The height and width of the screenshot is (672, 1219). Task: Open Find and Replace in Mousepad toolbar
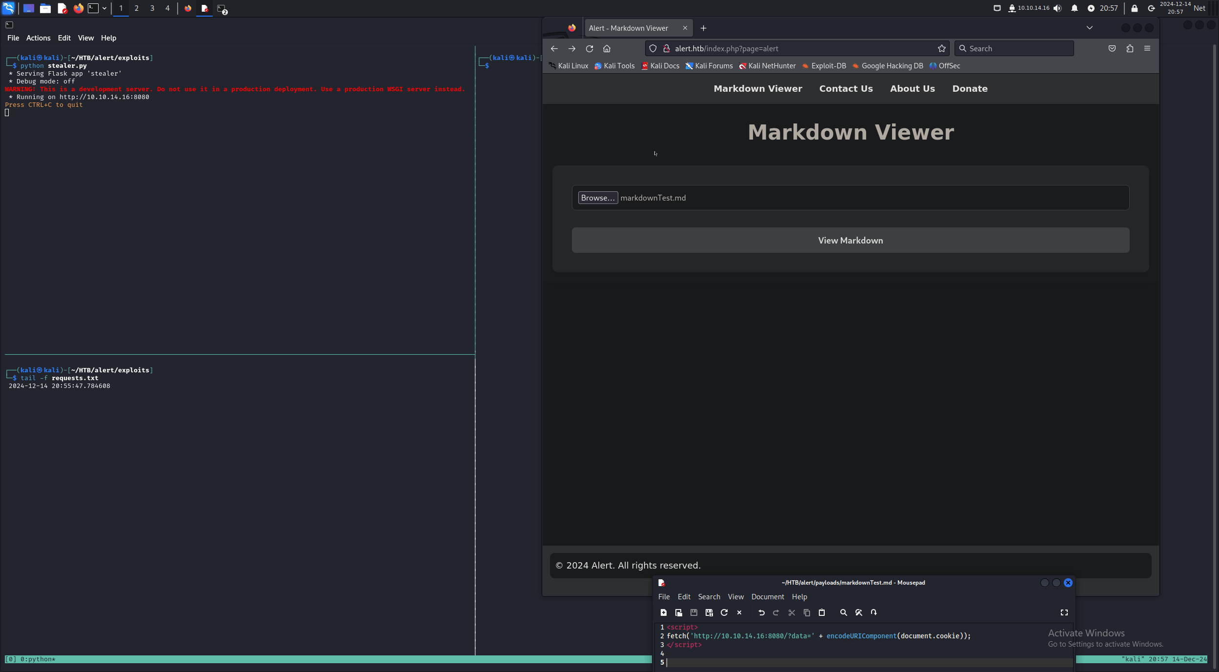pyautogui.click(x=859, y=612)
